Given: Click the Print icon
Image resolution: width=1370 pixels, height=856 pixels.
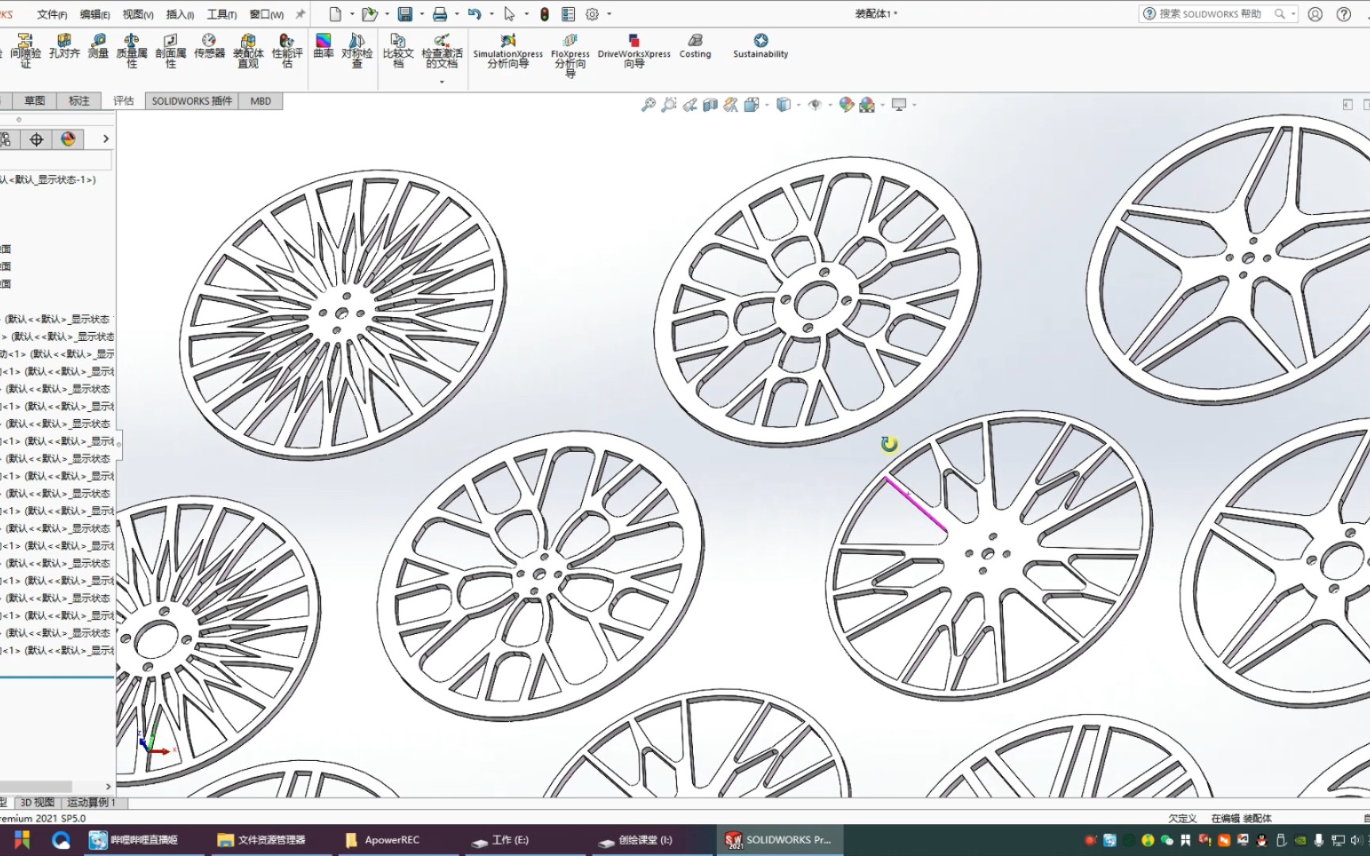Looking at the screenshot, I should click(x=440, y=14).
